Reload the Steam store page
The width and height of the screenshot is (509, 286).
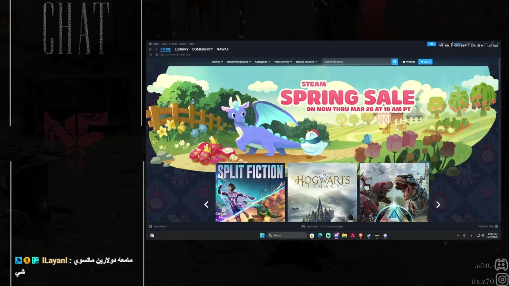coord(150,54)
